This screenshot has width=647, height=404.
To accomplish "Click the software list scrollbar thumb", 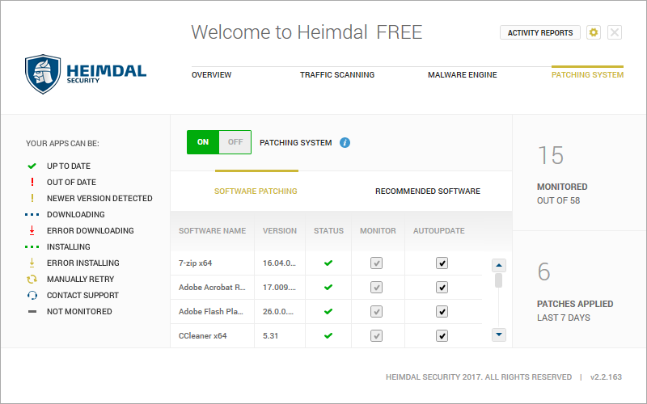I will 499,280.
